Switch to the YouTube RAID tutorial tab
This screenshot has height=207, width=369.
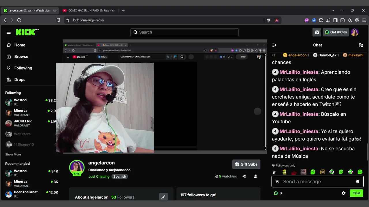click(x=89, y=11)
